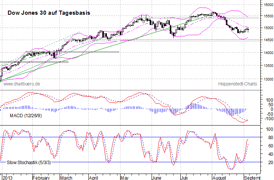The width and height of the screenshot is (274, 180).
Task: Select the April month label
Action: [x=93, y=178]
